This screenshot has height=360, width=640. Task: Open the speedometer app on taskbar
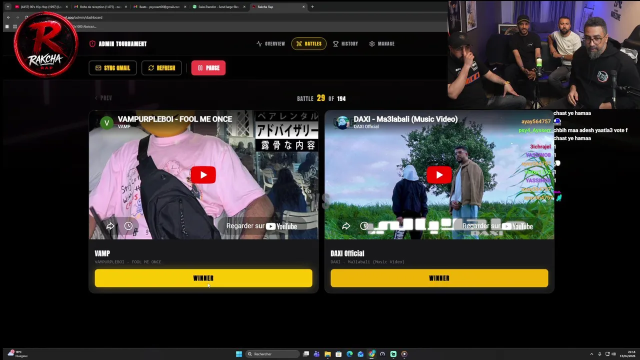coord(382,354)
